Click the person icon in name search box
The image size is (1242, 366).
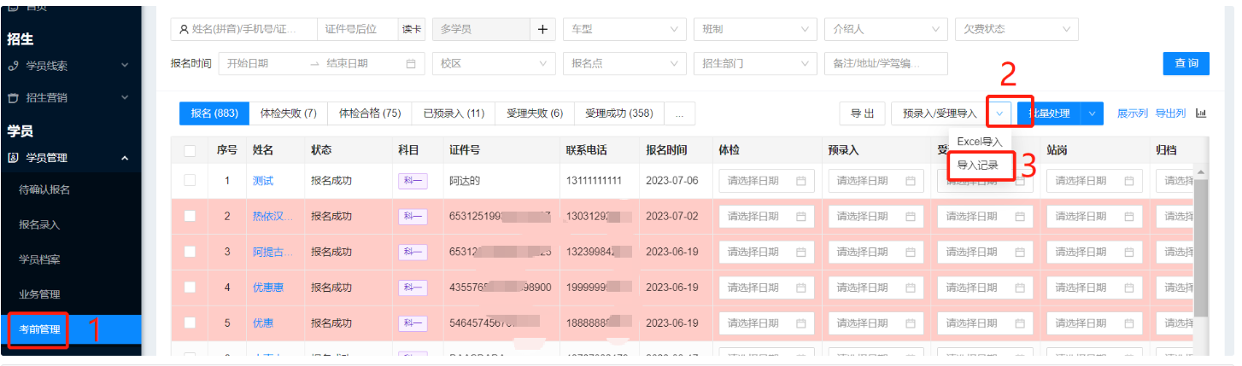[x=184, y=29]
